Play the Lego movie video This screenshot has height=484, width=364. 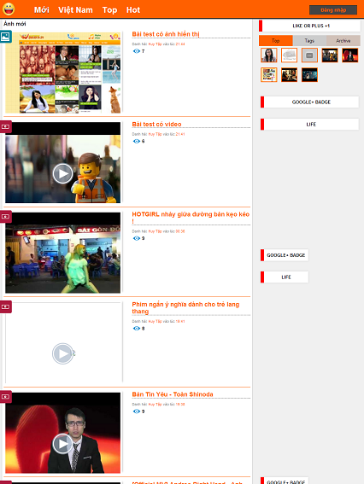coord(62,174)
